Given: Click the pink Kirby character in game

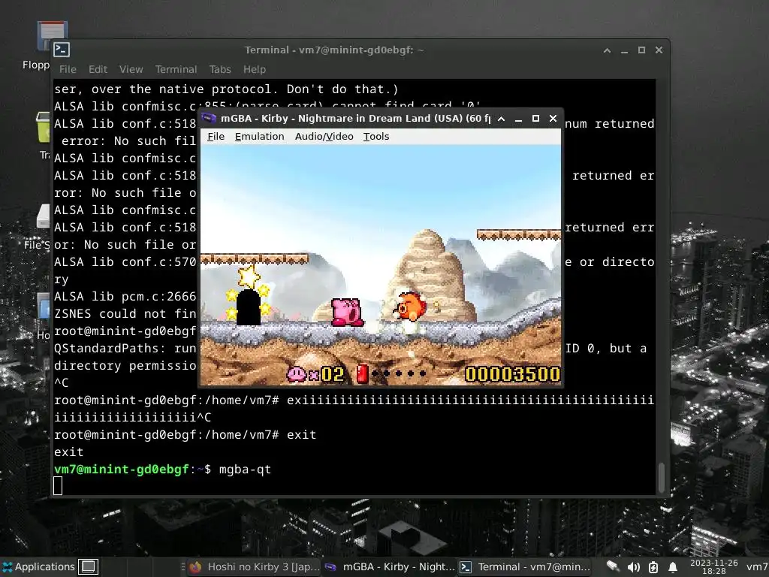Looking at the screenshot, I should click(347, 312).
